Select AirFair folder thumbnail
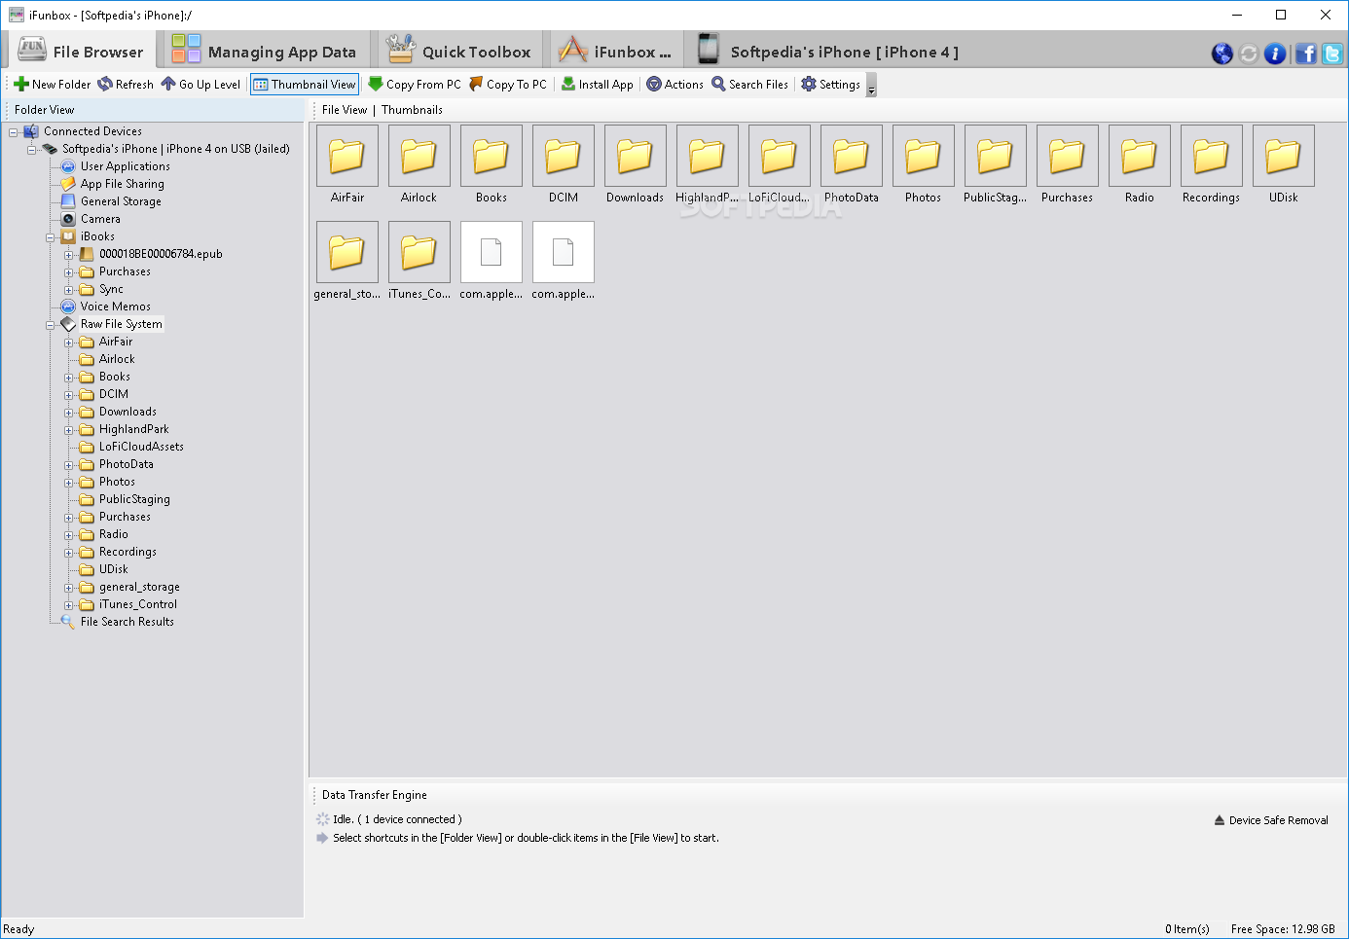This screenshot has width=1349, height=939. [x=347, y=156]
